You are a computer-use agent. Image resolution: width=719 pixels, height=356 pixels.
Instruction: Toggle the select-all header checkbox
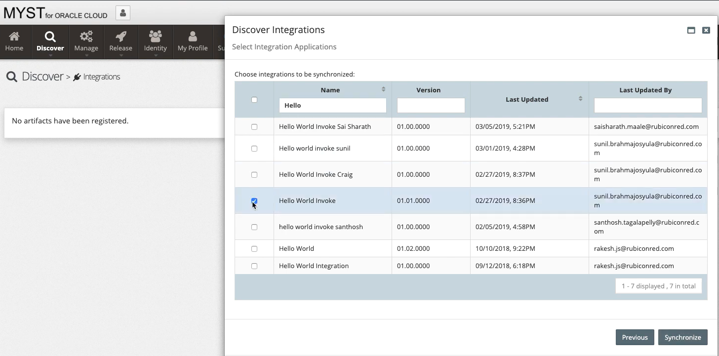[254, 100]
